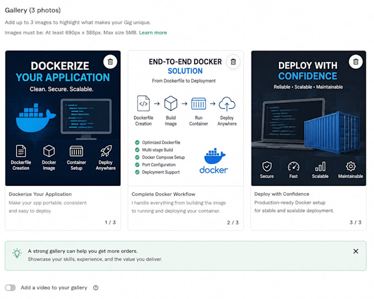
Task: Click the '3 / 3' image counter
Action: 355,222
